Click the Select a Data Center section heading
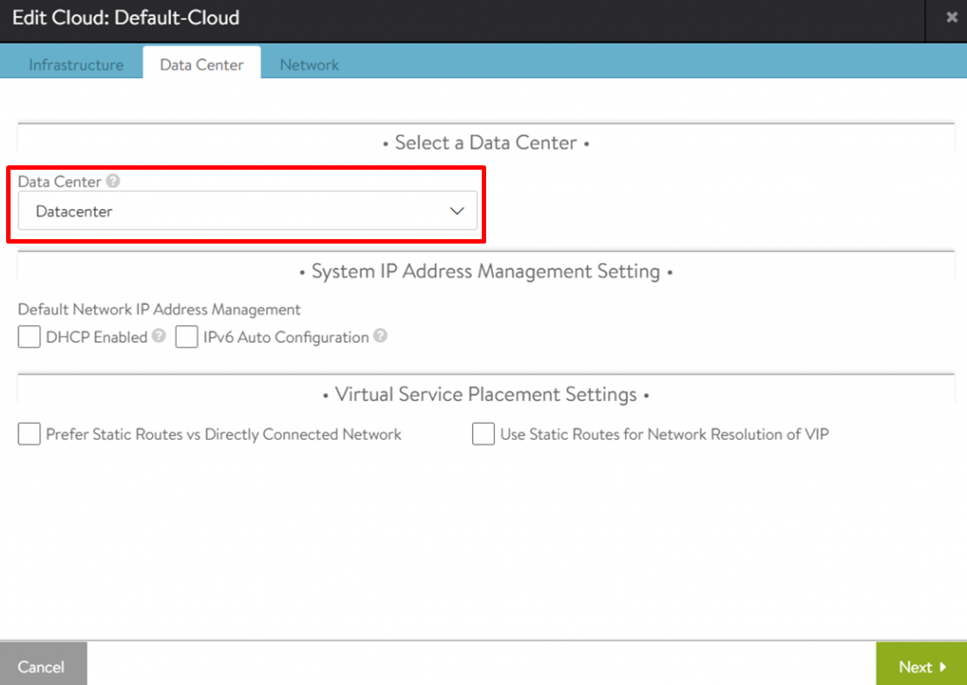Screen dimensions: 967x685 click(x=485, y=142)
